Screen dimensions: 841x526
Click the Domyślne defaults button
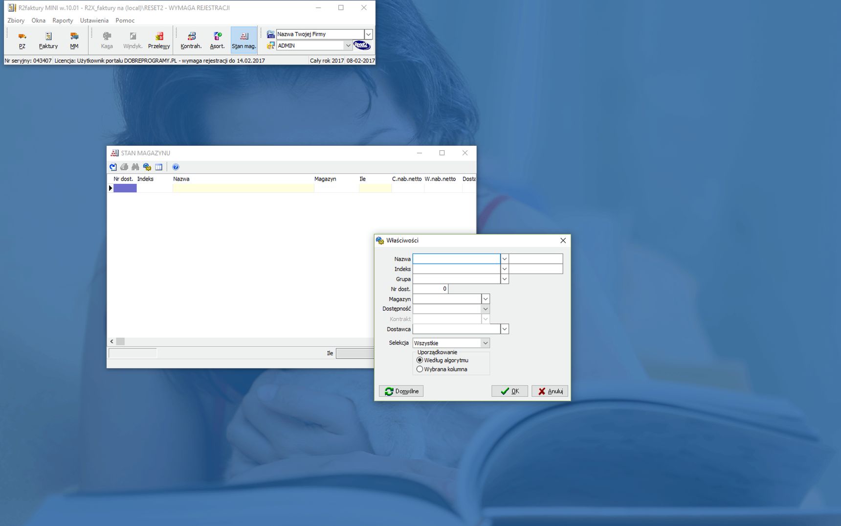click(401, 391)
